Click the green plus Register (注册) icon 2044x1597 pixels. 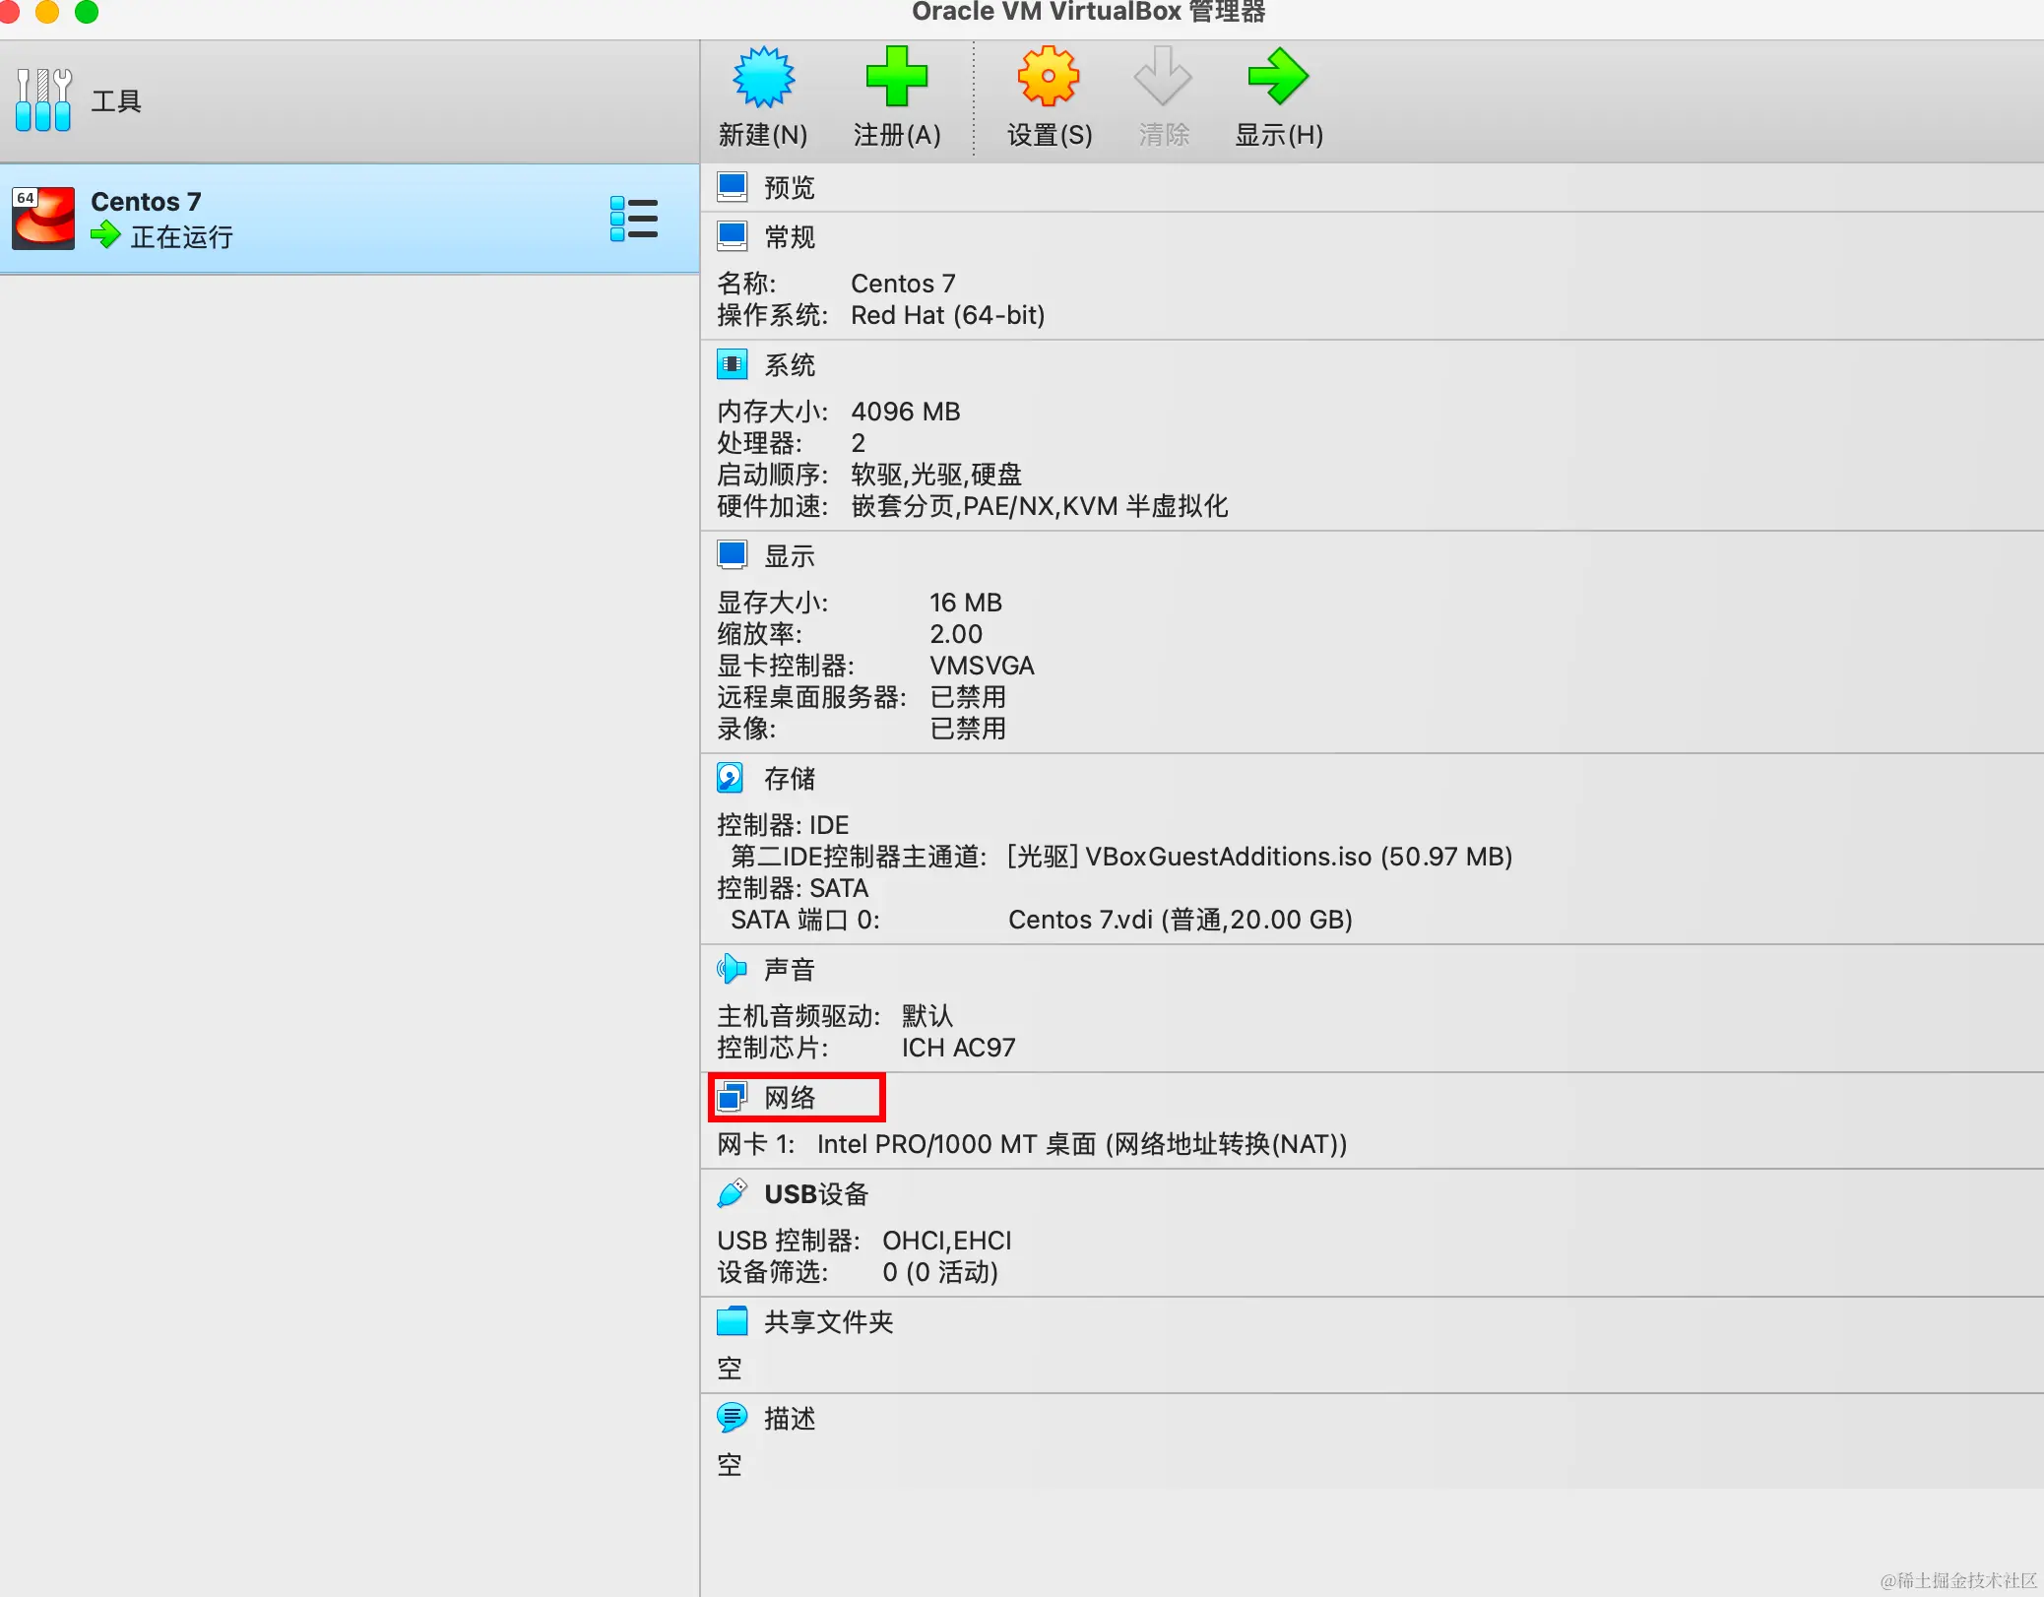[896, 77]
